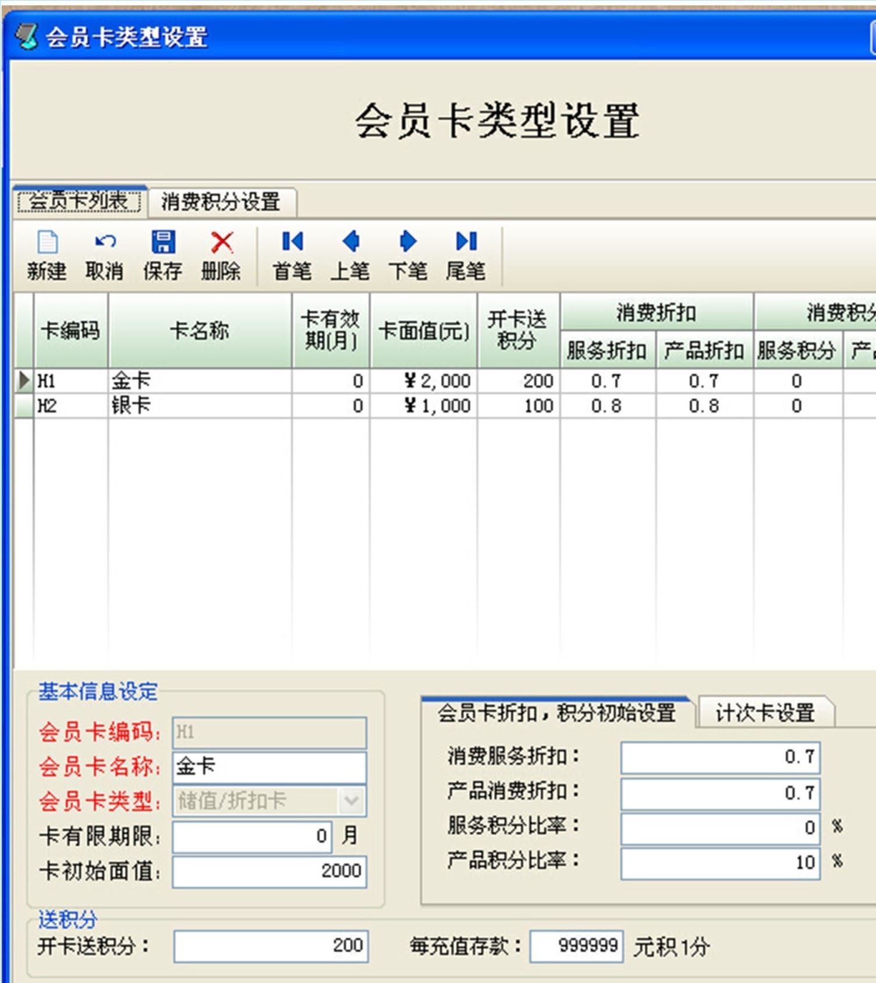Click the 产品积分比率 field showing 10
This screenshot has height=983, width=876.
click(721, 863)
